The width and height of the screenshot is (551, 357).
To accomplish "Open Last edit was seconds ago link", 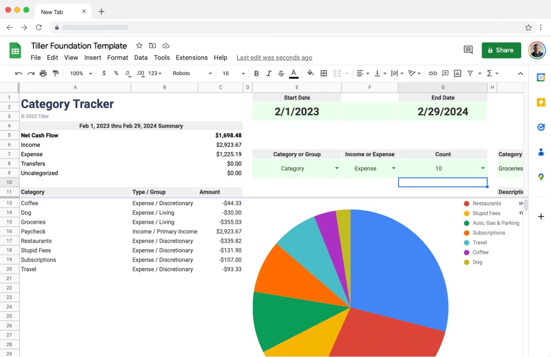I will pyautogui.click(x=275, y=58).
